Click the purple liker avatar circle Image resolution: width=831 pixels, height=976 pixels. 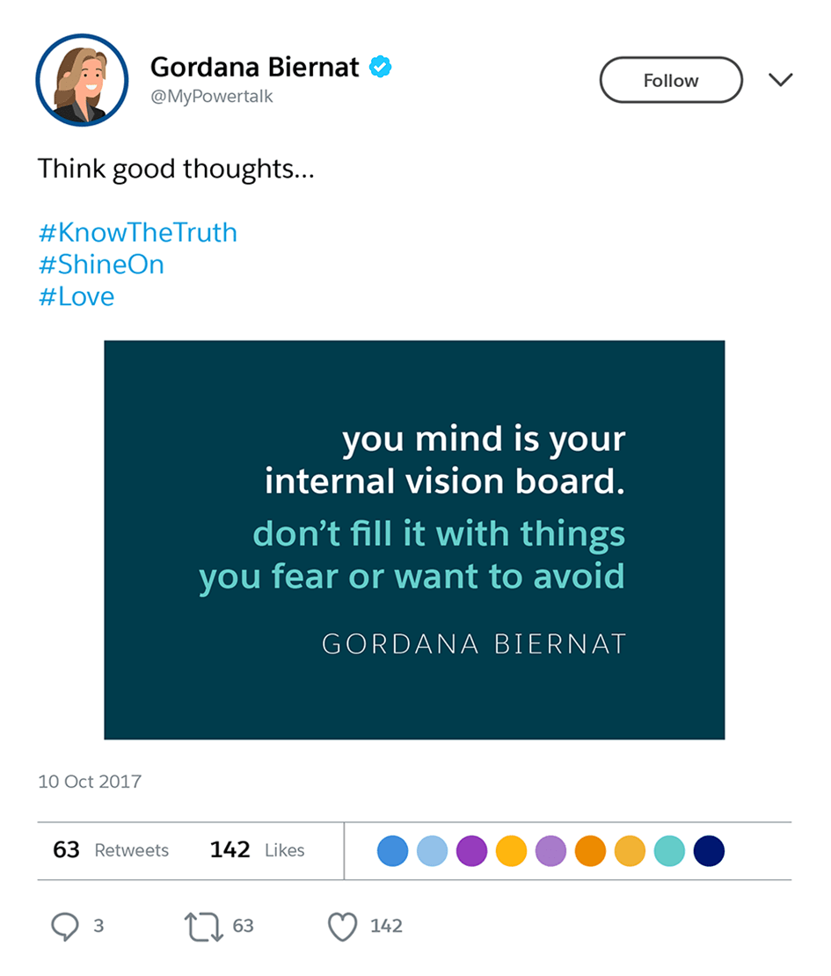[x=471, y=851]
